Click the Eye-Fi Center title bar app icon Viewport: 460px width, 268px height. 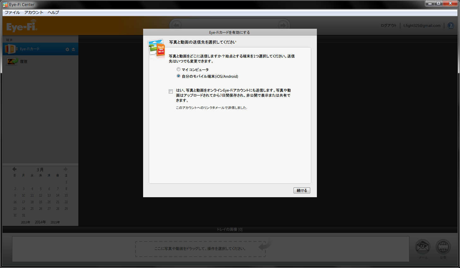coord(5,4)
